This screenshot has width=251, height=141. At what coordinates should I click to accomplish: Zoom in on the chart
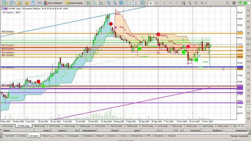(108, 3)
